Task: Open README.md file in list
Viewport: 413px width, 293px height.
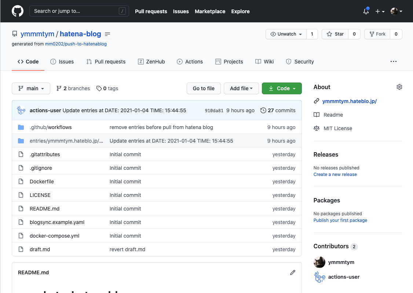Action: point(44,209)
